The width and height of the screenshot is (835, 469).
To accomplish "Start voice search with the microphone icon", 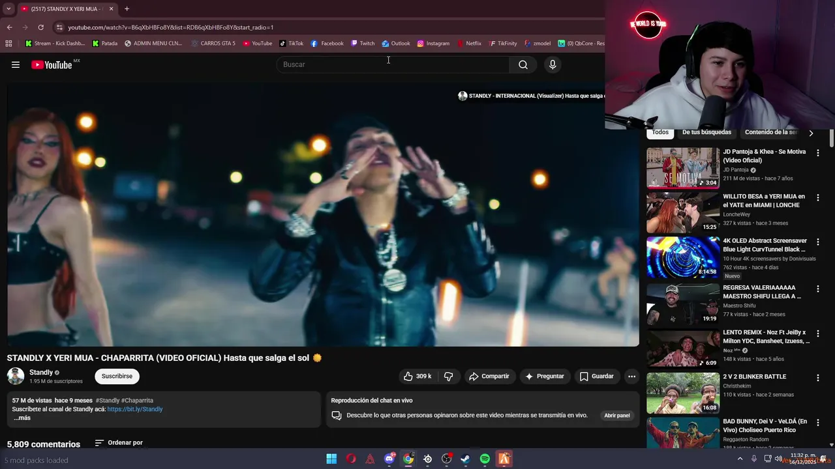I will [x=553, y=64].
